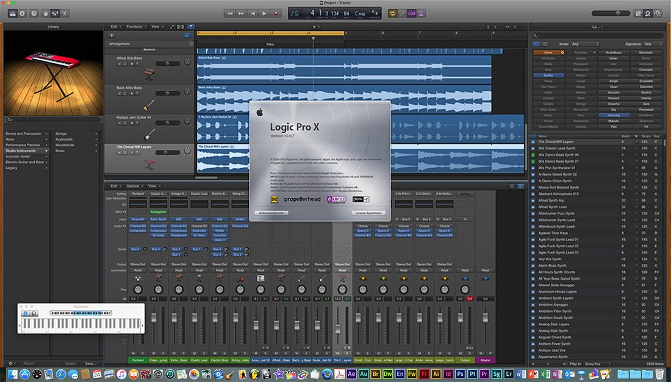Click the Delete button in the Library
Screen dimensions: 671x382
click(x=70, y=364)
